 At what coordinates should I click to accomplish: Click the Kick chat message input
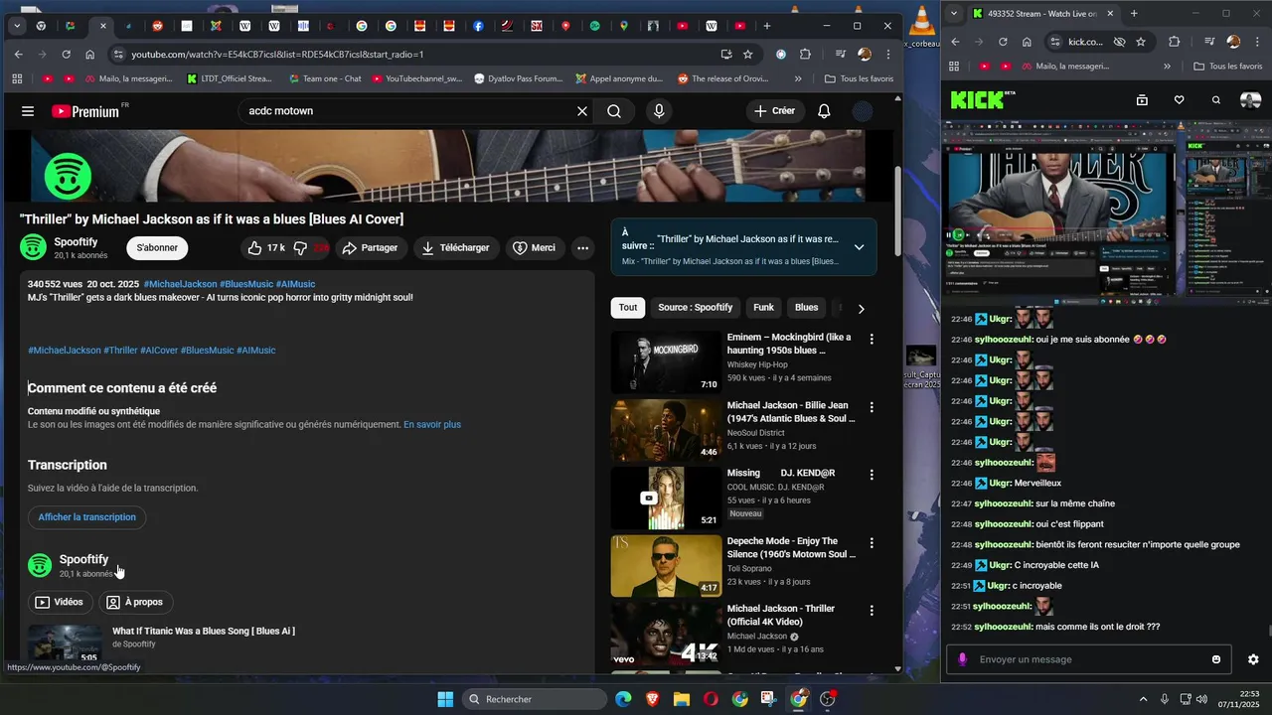tap(1088, 659)
